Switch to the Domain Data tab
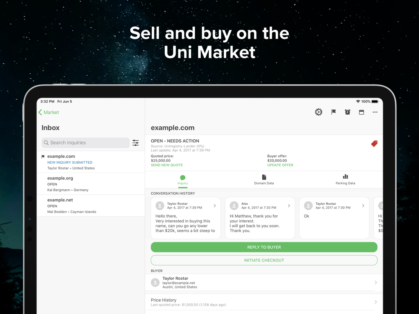Viewport: 419px width, 314px height. coord(264,180)
